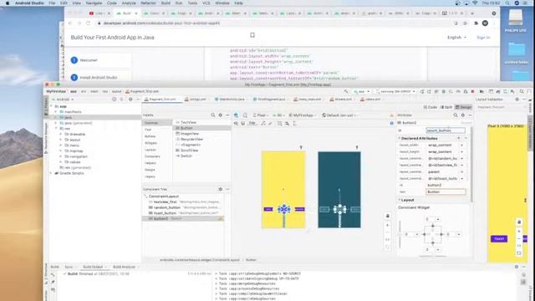Screen dimensions: 535x301
Task: Collapse the res folder
Action: [x=56, y=129]
